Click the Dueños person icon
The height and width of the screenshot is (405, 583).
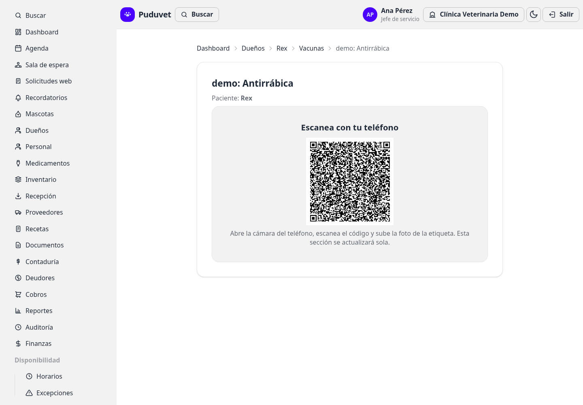pyautogui.click(x=18, y=130)
